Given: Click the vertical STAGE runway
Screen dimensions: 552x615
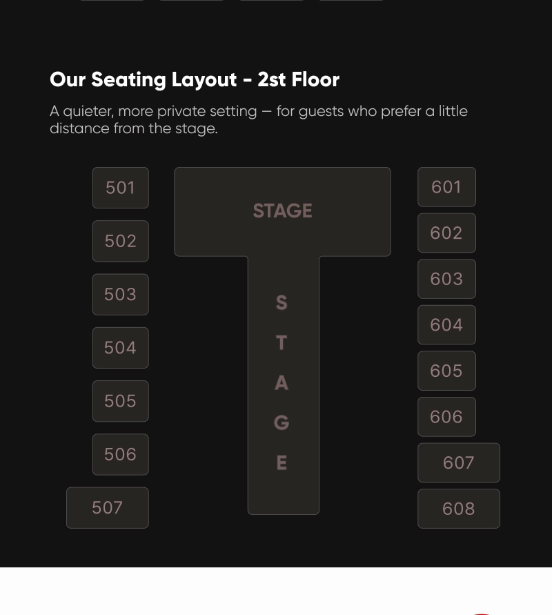Looking at the screenshot, I should click(284, 385).
